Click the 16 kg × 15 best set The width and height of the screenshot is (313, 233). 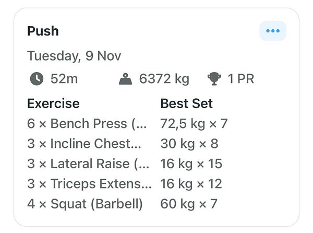tap(191, 164)
